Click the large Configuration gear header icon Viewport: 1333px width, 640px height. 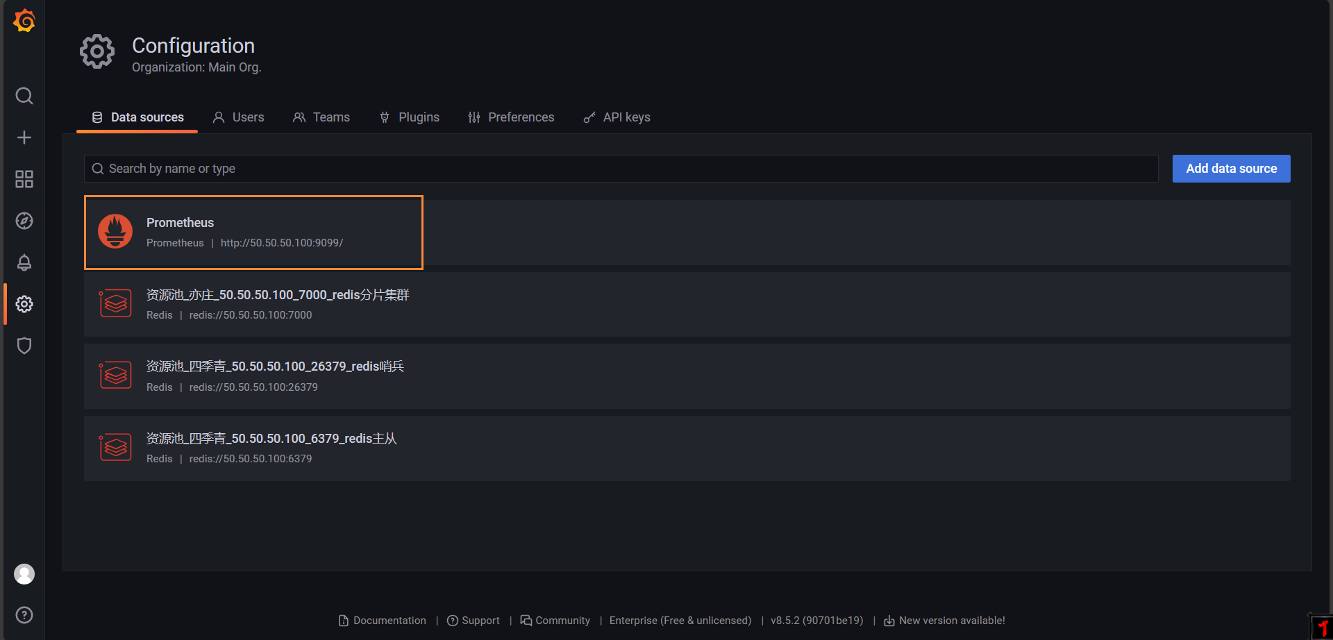(x=97, y=51)
